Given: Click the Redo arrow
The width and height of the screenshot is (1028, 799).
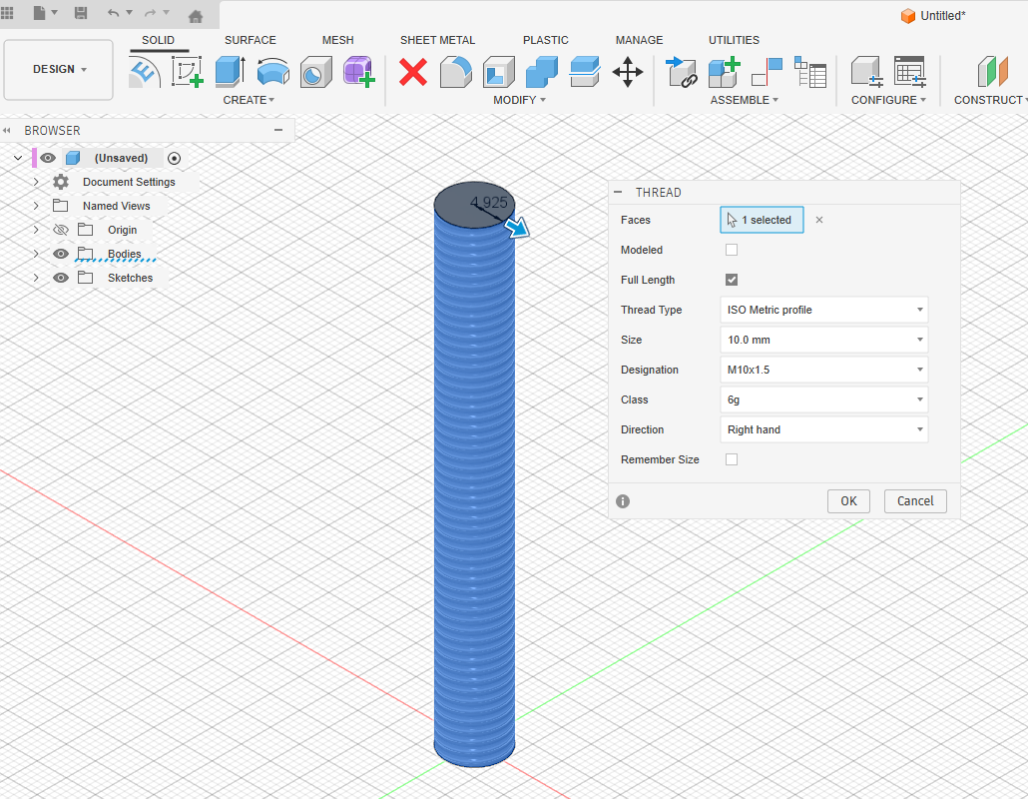Looking at the screenshot, I should click(150, 13).
